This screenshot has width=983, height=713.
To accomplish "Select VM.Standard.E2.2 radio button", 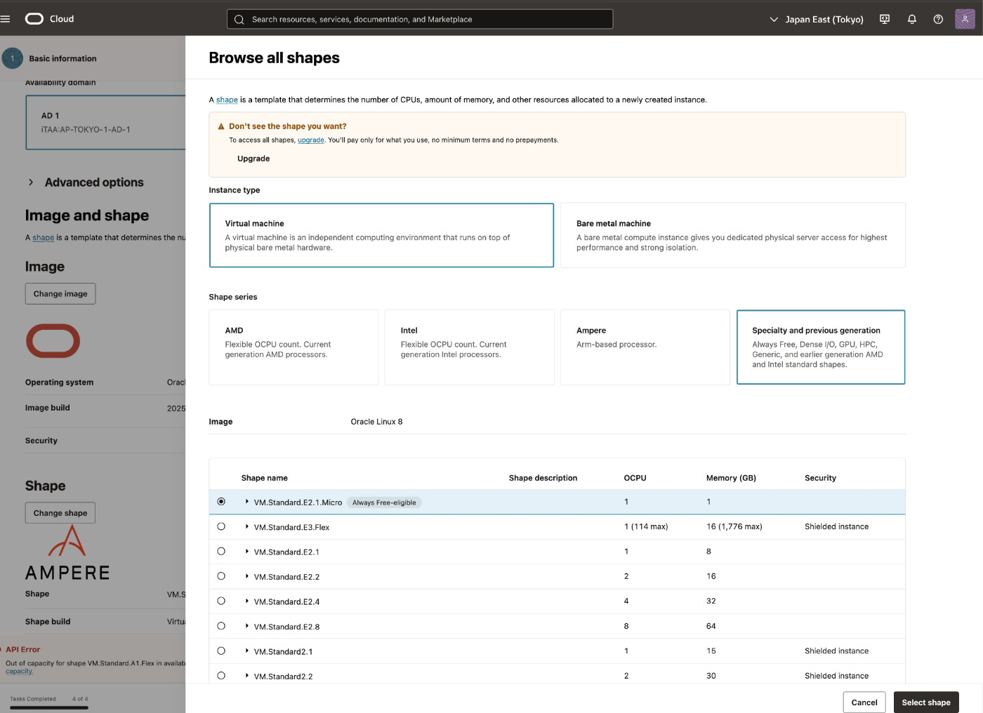I will 221,576.
